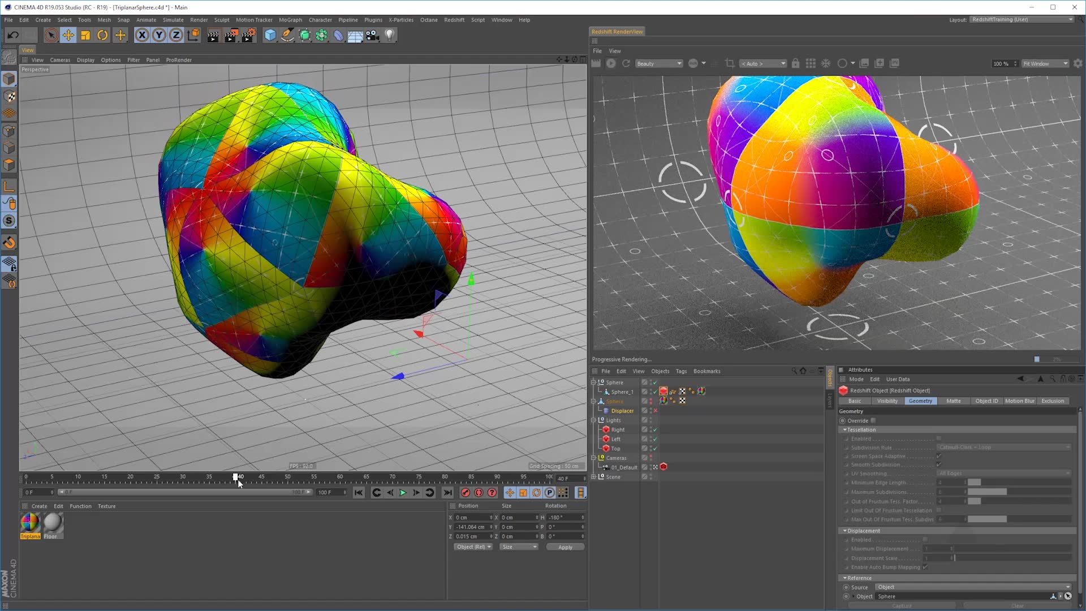Adjust the Maximum Subdivisions slider
This screenshot has height=611, width=1086.
[986, 492]
